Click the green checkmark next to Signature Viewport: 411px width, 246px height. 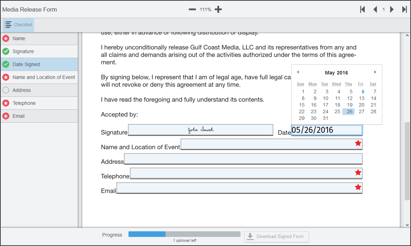click(6, 51)
